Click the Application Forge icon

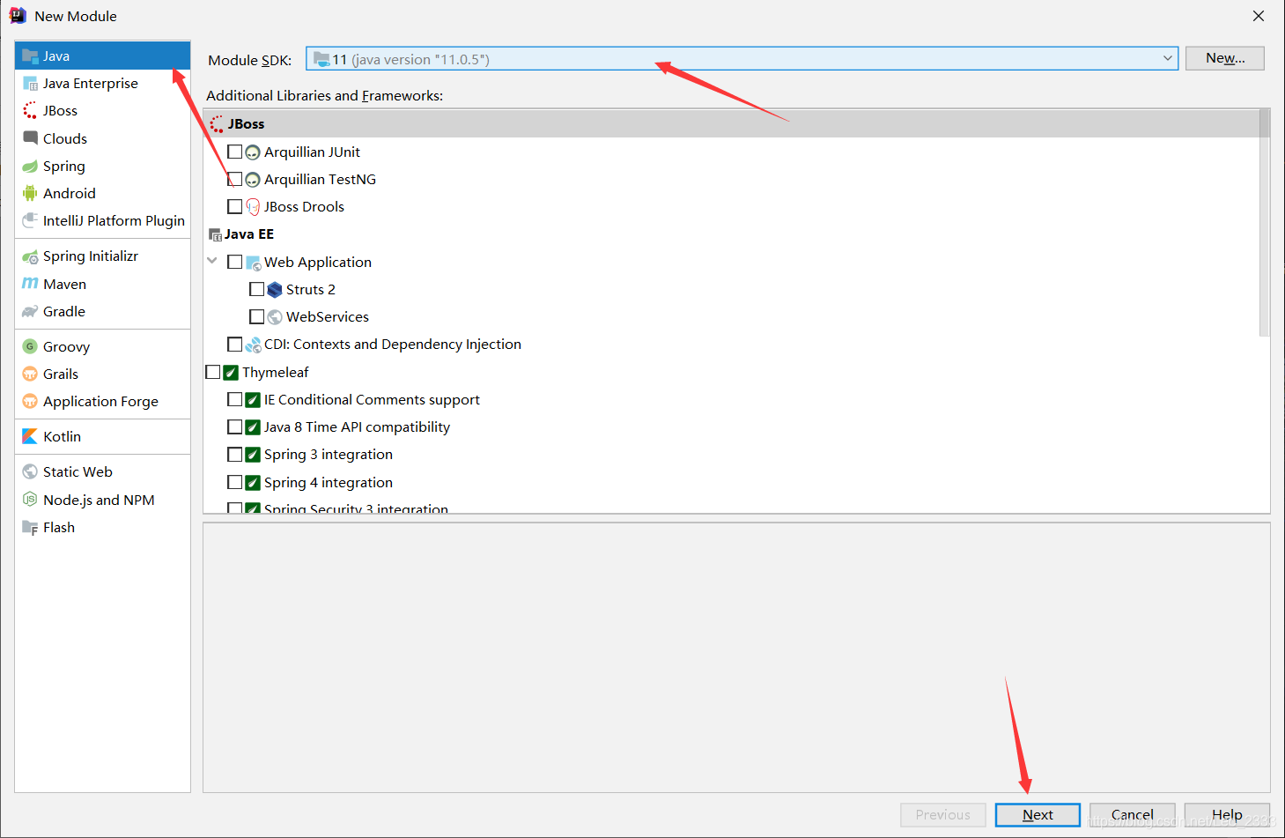click(30, 402)
